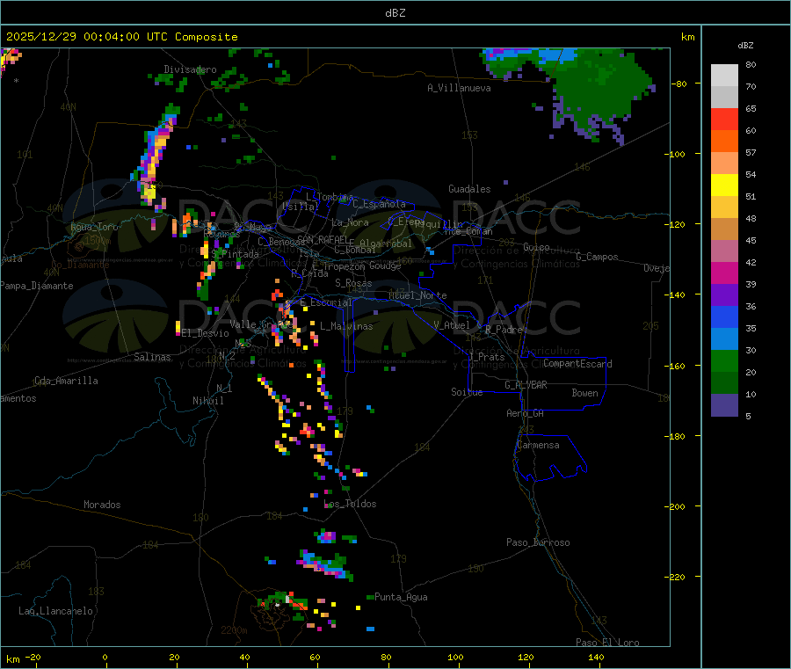Click the yellow swatch in the dBZ legend
The width and height of the screenshot is (791, 669).
pos(724,185)
